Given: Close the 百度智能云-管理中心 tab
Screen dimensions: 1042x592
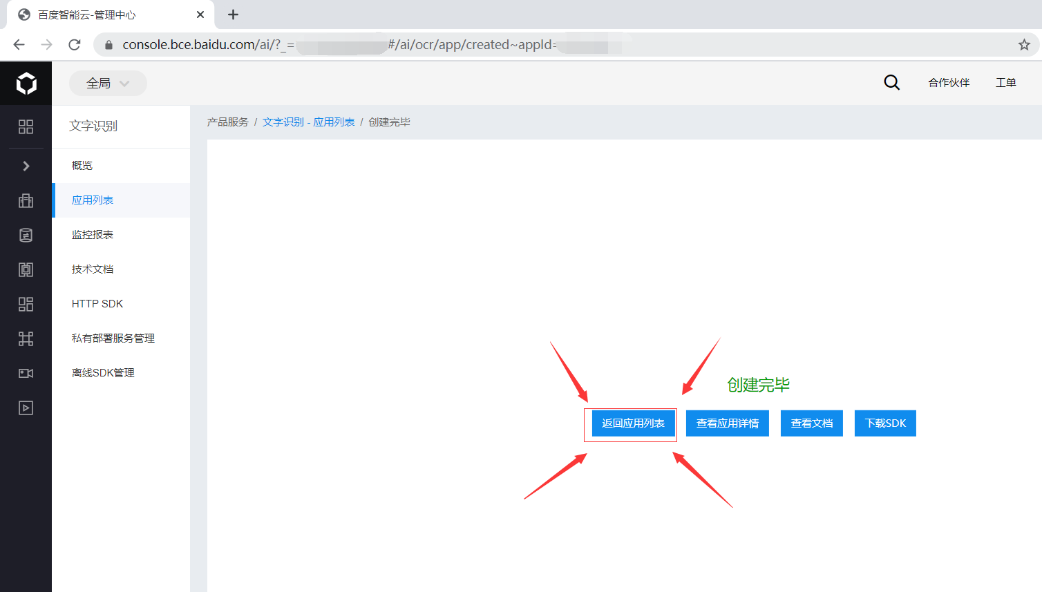Looking at the screenshot, I should click(200, 15).
